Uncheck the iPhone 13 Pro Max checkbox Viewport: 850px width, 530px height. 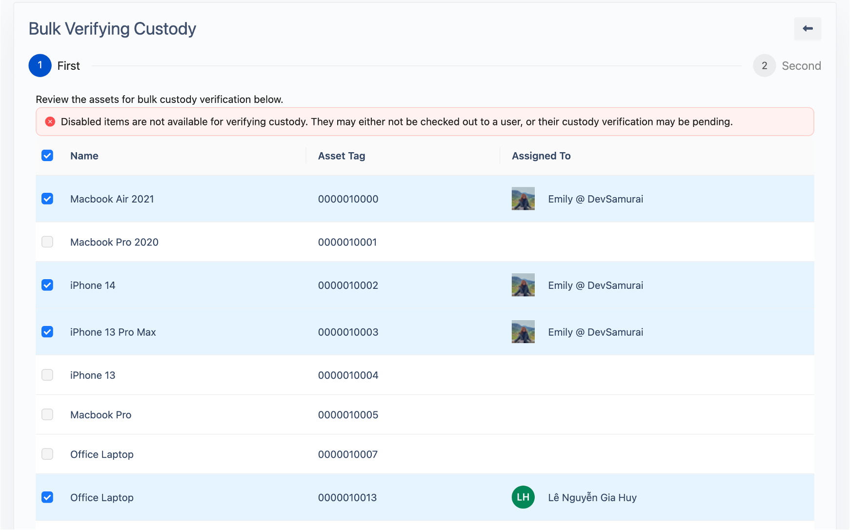click(x=47, y=332)
